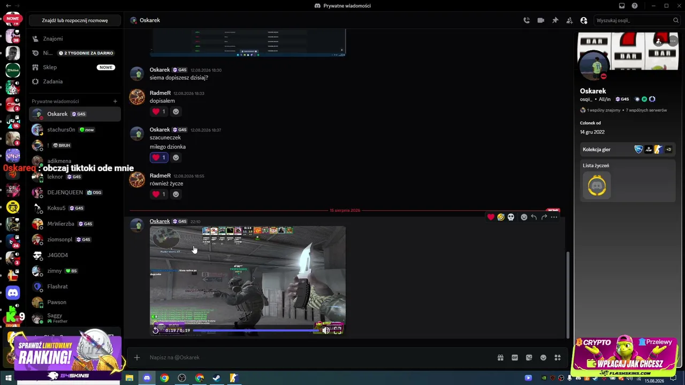Screen dimensions: 685x385
Task: Open pinned messages
Action: pos(555,20)
